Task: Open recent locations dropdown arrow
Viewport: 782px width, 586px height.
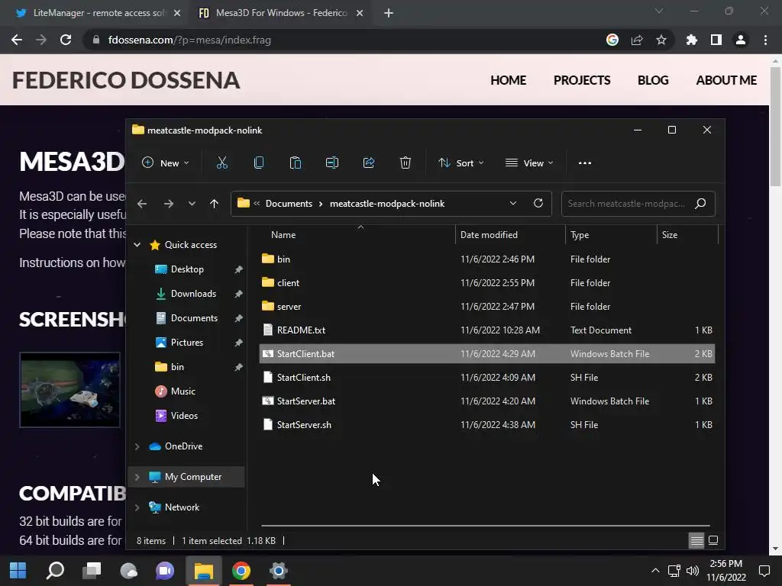Action: pyautogui.click(x=192, y=204)
